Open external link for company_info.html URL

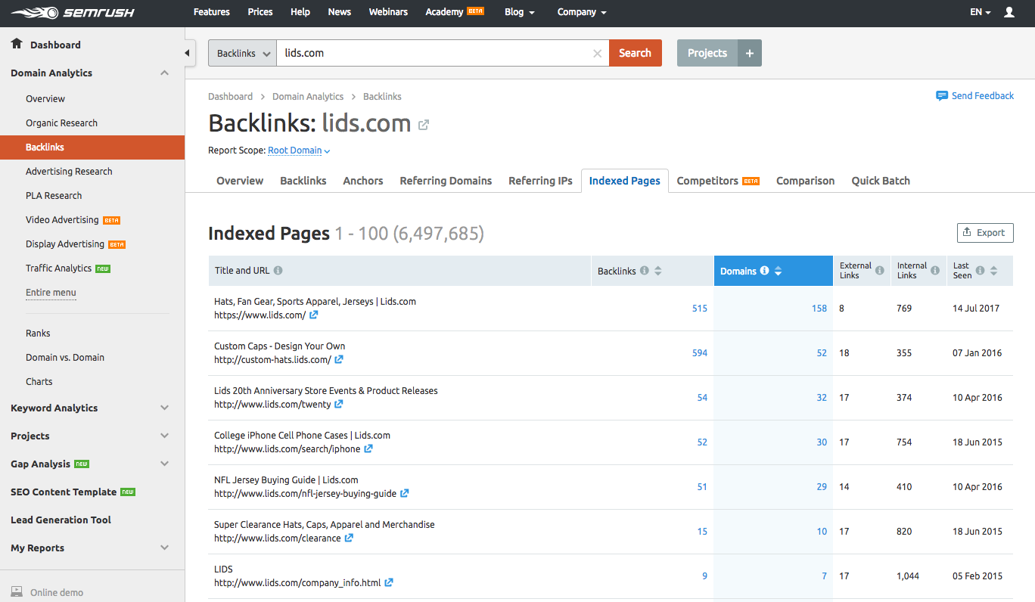[x=388, y=583]
